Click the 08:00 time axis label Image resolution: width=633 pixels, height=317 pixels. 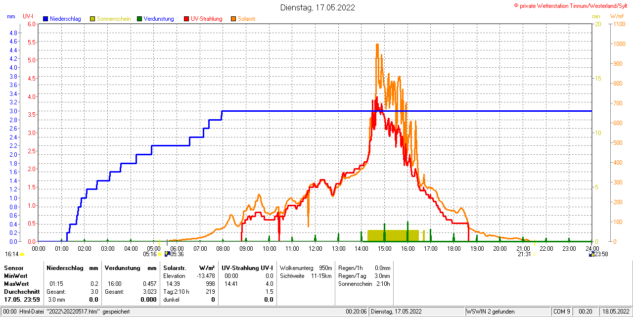point(223,248)
